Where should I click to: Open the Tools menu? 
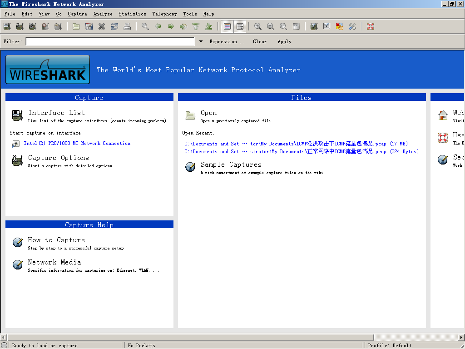click(x=190, y=14)
